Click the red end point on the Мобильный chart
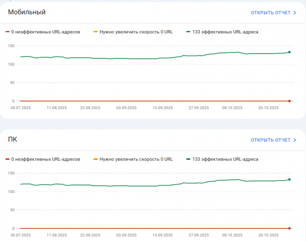The image size is (306, 241). (x=289, y=101)
